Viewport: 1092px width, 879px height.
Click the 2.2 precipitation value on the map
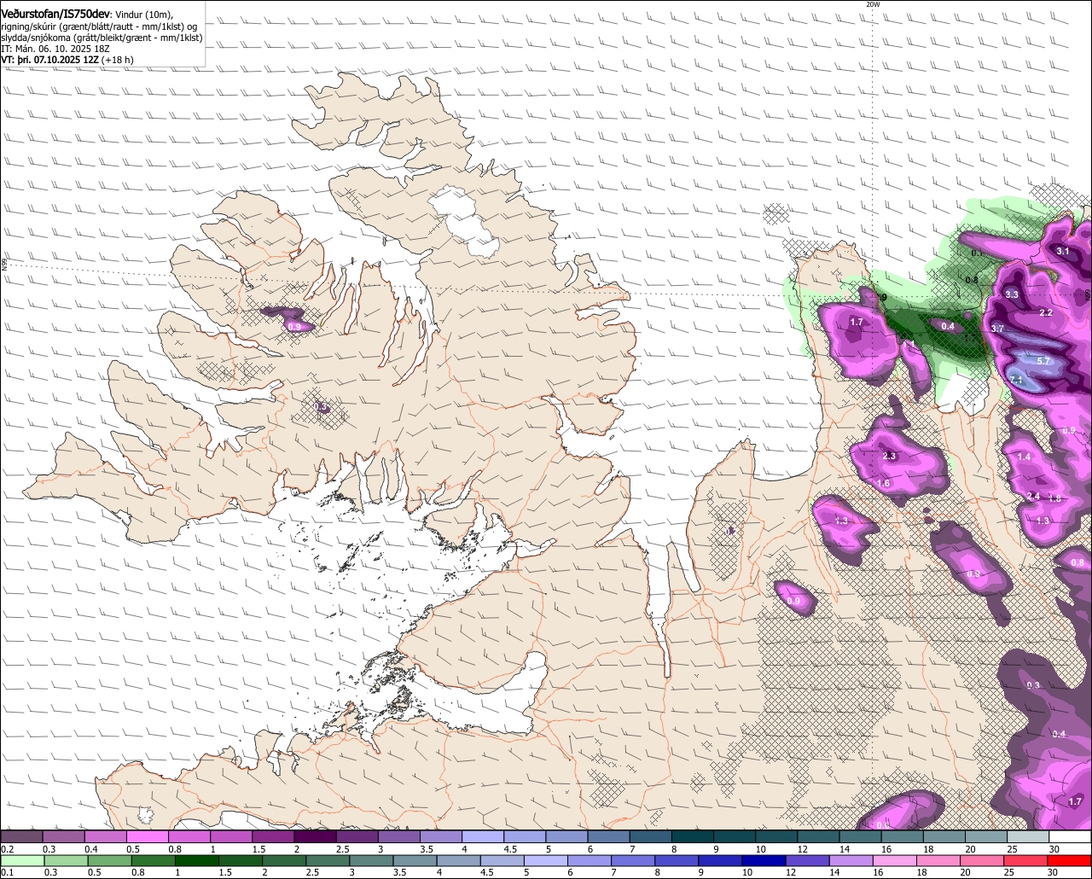coord(1046,312)
